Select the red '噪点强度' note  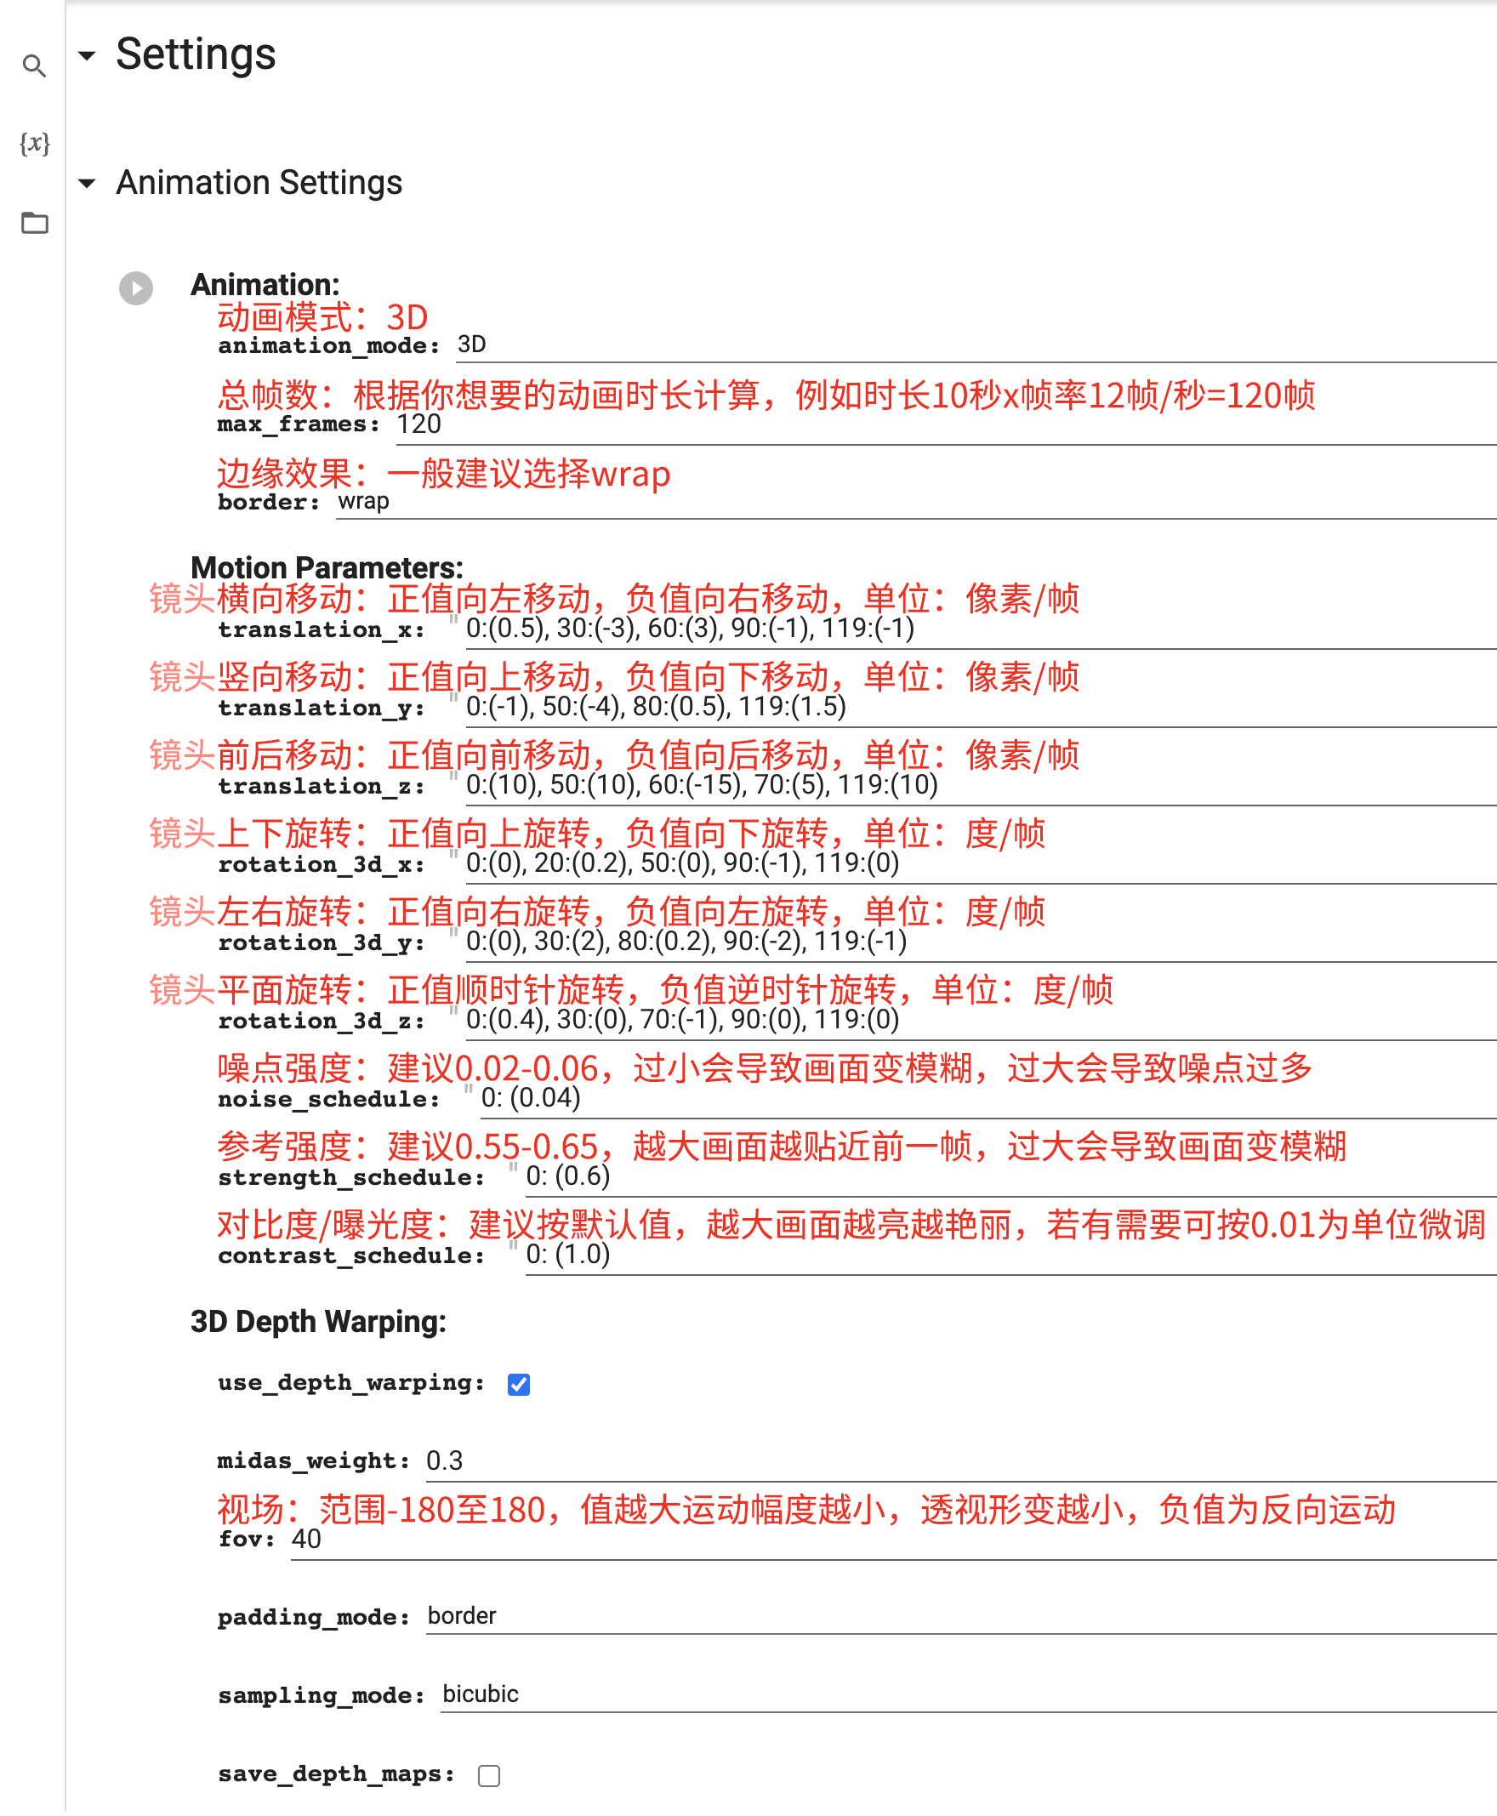[x=764, y=1070]
